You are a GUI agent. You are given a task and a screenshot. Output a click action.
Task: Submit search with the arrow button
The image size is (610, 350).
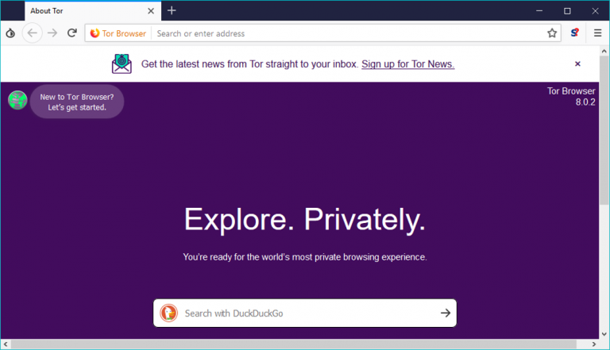pos(445,313)
